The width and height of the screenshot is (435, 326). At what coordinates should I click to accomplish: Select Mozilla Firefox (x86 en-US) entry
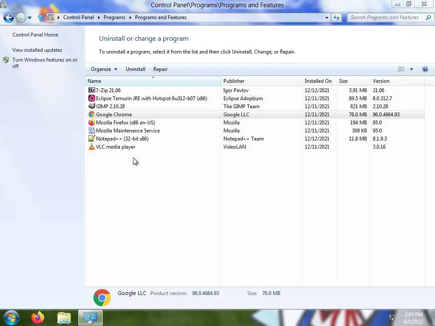tap(125, 122)
